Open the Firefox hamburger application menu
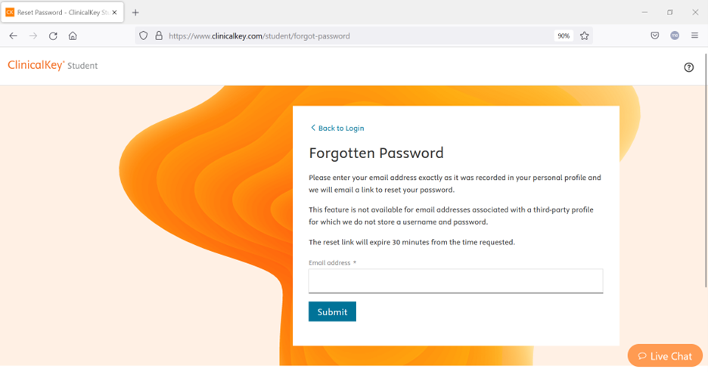708x372 pixels. pos(694,36)
